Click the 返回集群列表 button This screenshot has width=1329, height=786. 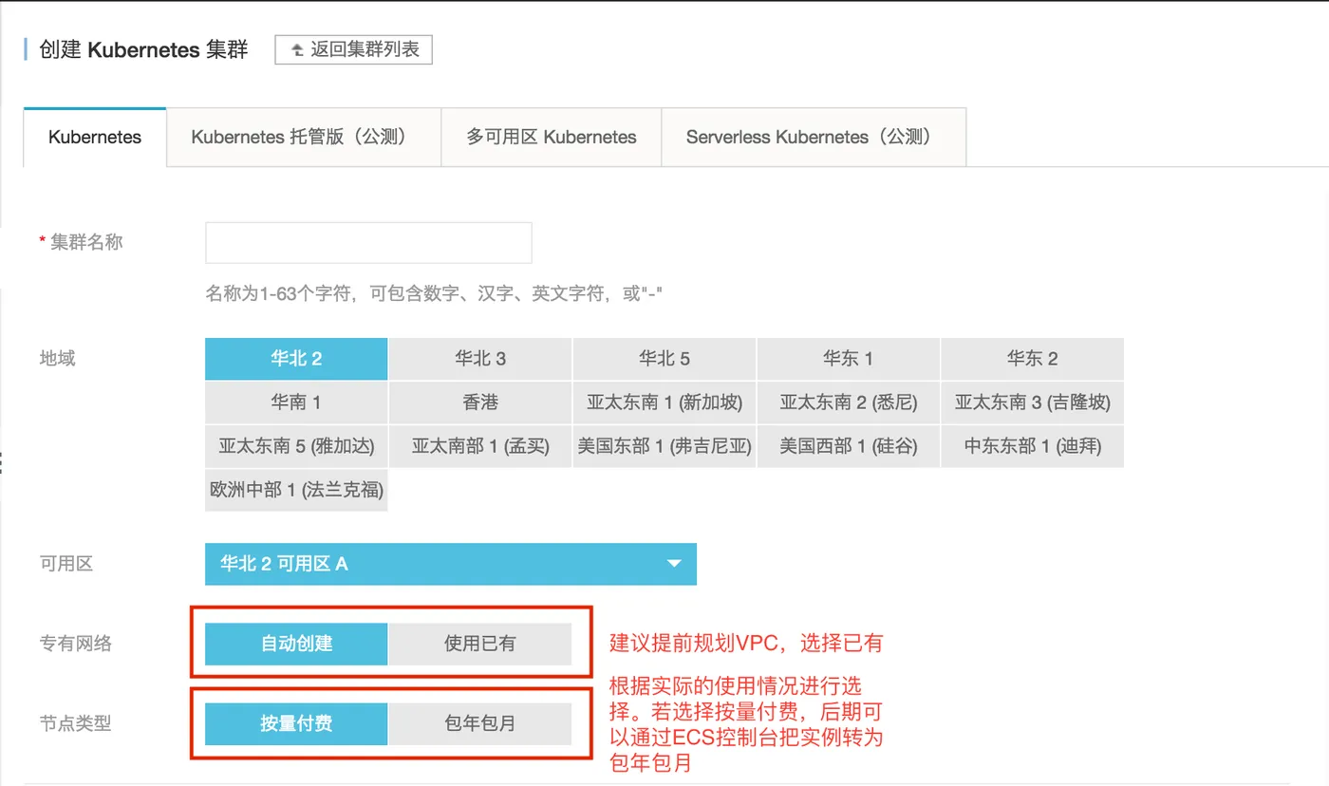[353, 49]
